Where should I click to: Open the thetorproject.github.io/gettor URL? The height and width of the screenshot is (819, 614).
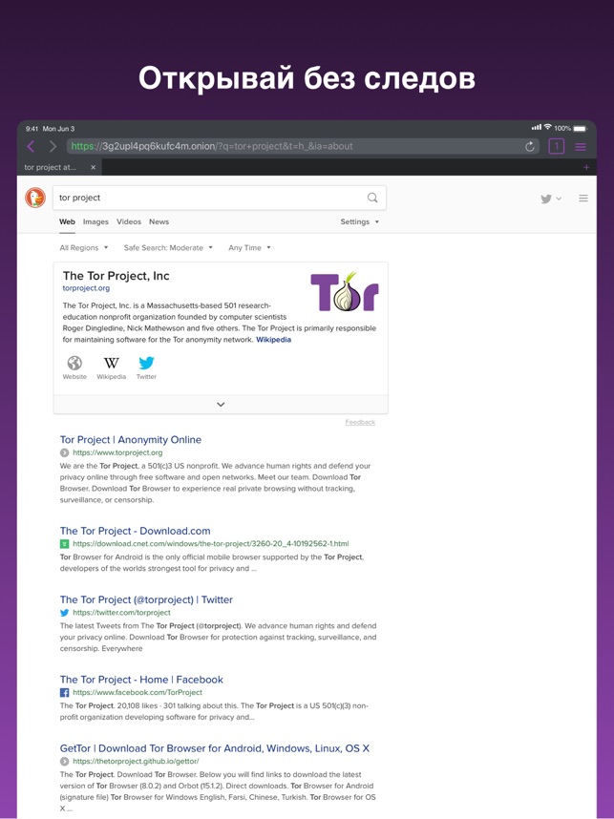click(x=136, y=762)
